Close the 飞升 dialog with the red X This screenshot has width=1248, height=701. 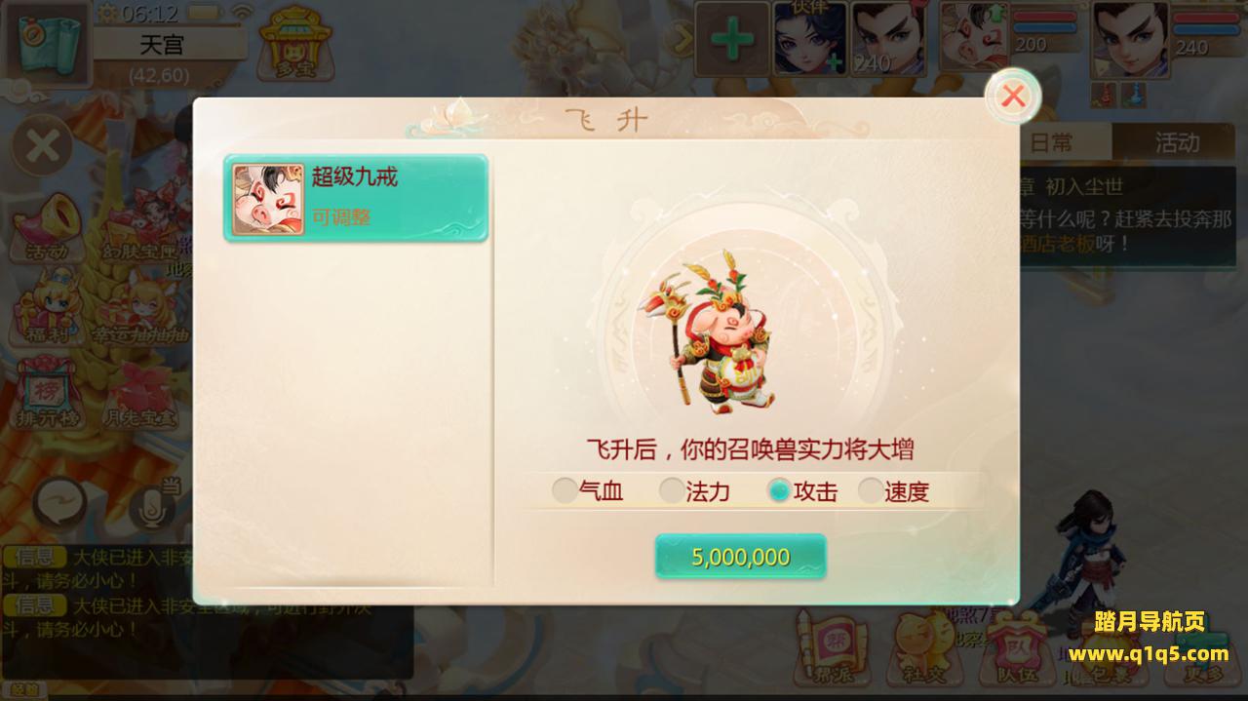(1013, 96)
